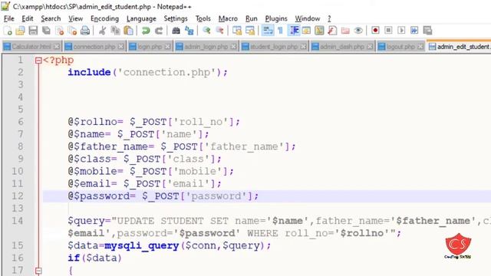Screen dimensions: 491x276
Task: Click the user defined language icon
Action: click(x=306, y=31)
